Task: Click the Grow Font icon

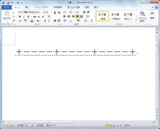Action: click(x=45, y=21)
